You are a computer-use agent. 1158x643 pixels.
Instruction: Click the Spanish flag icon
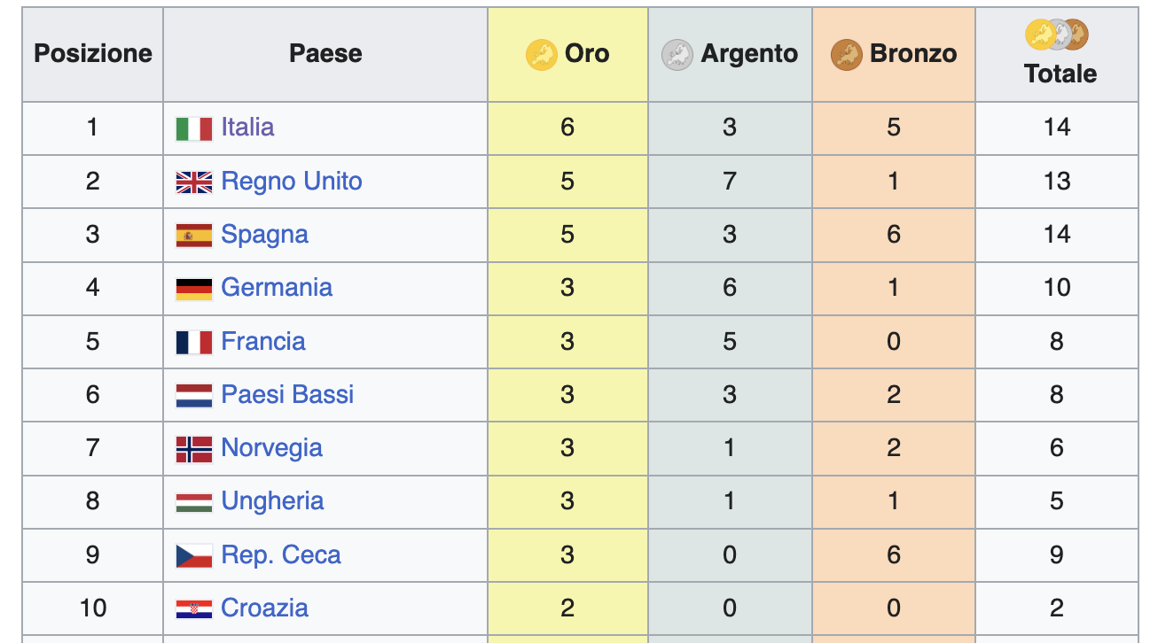point(194,235)
